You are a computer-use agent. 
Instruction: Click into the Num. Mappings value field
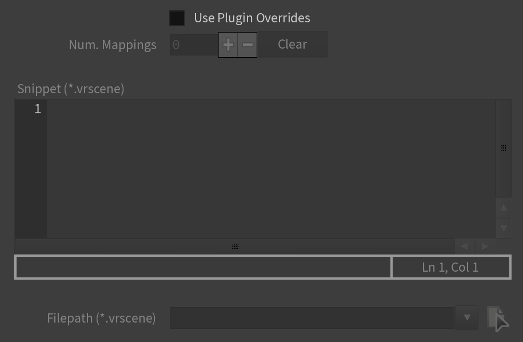194,45
